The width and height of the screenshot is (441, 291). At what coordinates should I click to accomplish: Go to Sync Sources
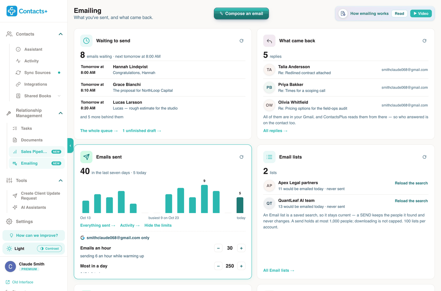coord(37,73)
